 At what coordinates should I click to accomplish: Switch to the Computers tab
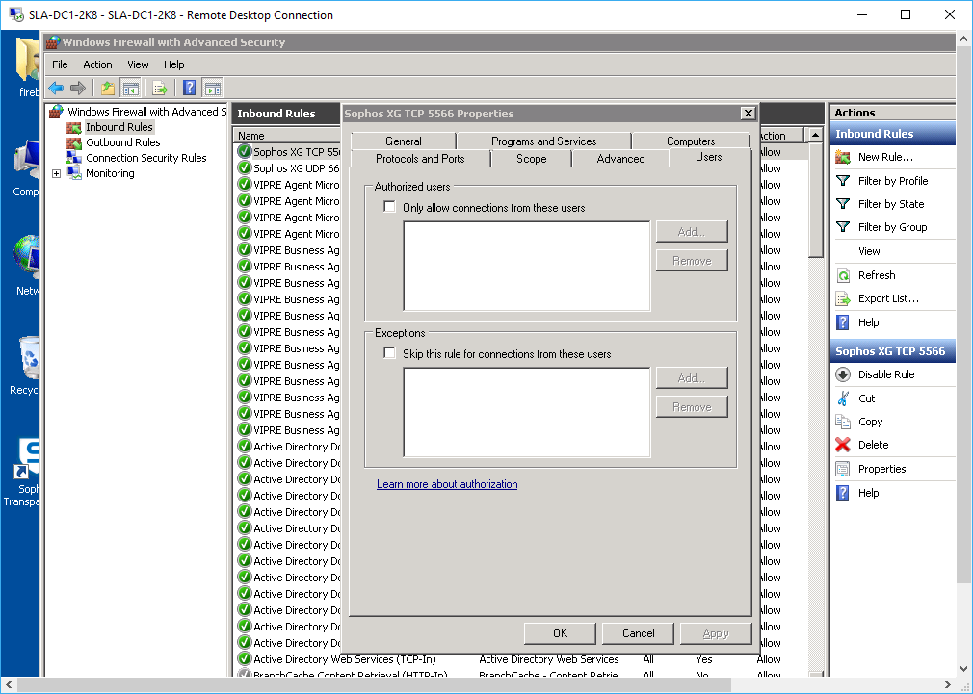tap(691, 141)
